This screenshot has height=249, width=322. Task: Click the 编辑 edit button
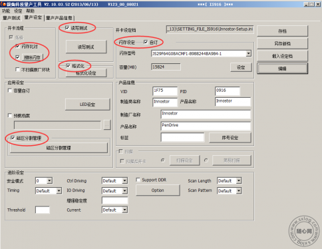(x=282, y=69)
